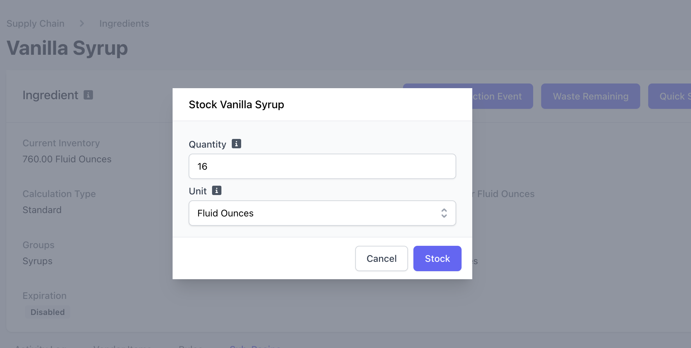This screenshot has width=691, height=348.
Task: Click the Stock Vanilla Syrup dialog title
Action: [x=236, y=105]
